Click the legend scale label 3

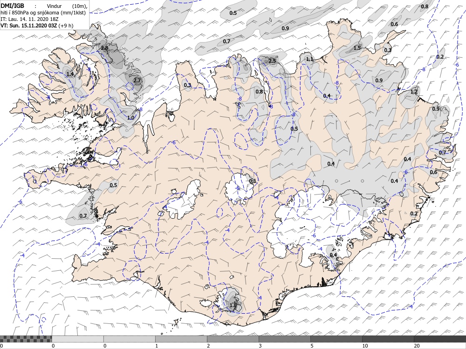coord(260,346)
